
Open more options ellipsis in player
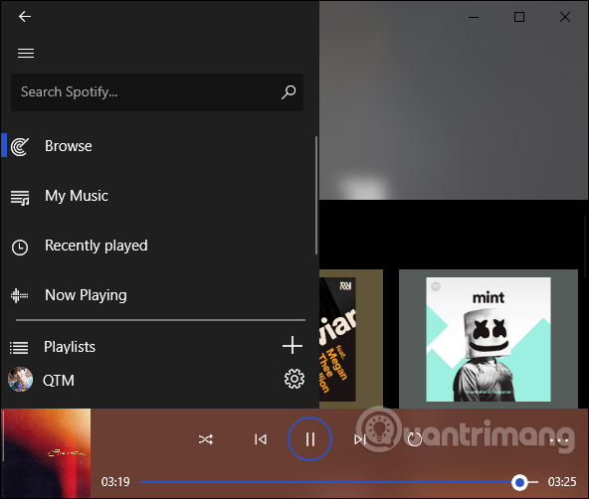(x=558, y=440)
